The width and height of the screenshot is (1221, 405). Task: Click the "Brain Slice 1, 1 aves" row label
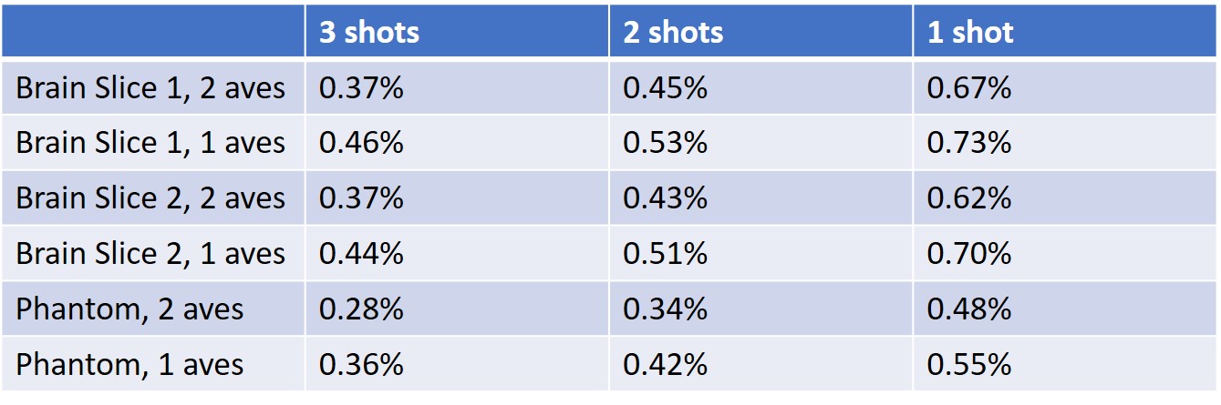pyautogui.click(x=150, y=143)
